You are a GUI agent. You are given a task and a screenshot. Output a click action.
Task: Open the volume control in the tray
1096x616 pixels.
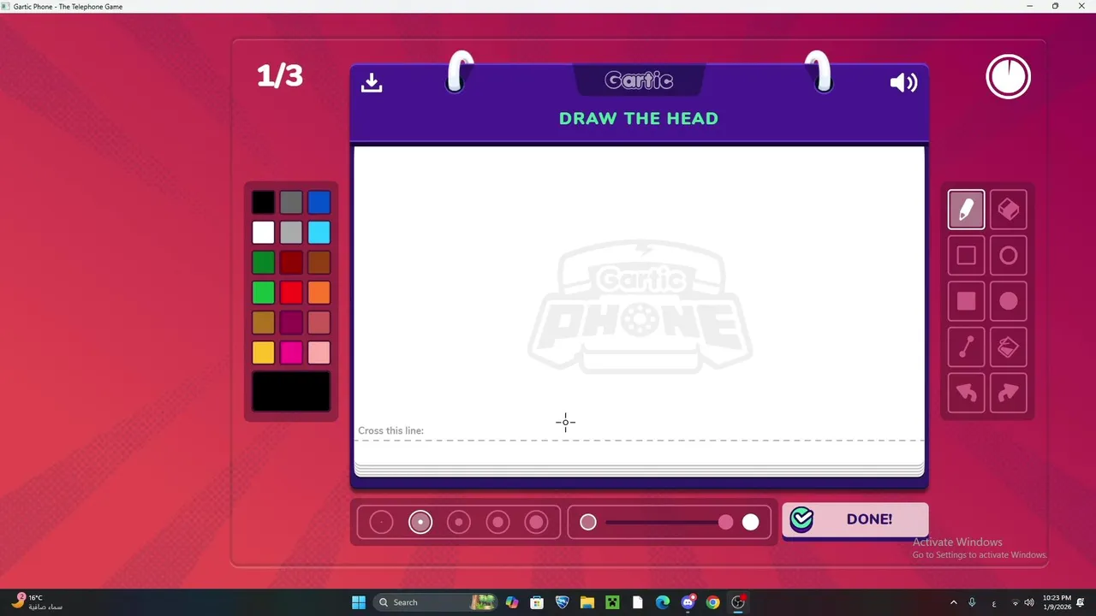(1028, 602)
